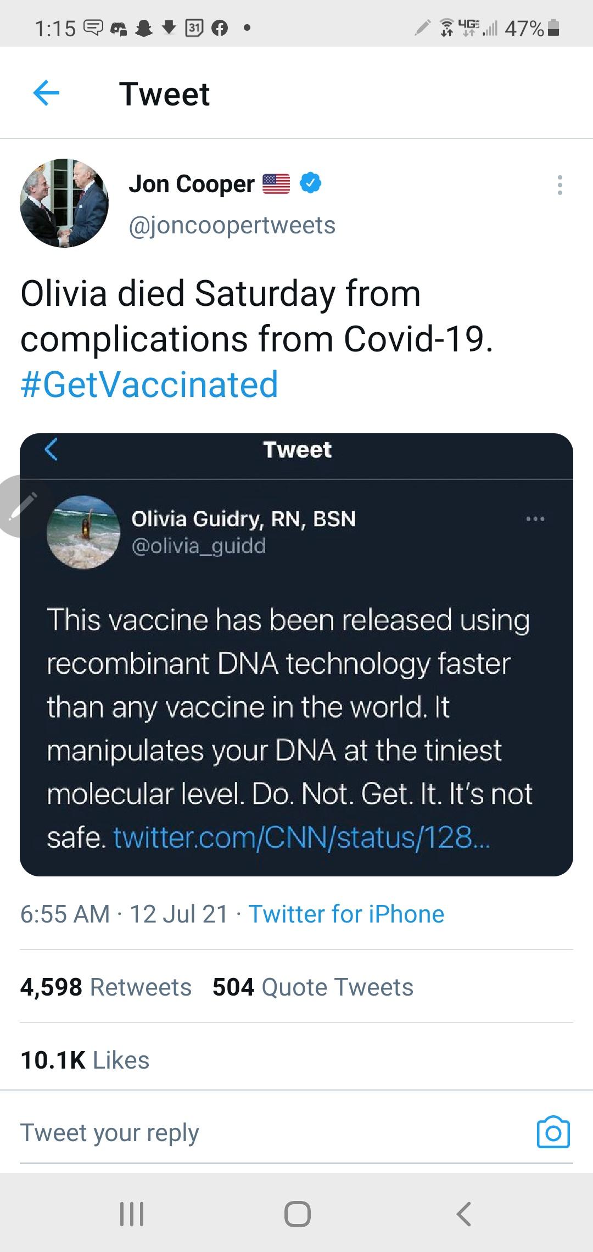The height and width of the screenshot is (1252, 593).
Task: Tap the camera icon in reply bar
Action: click(553, 1132)
